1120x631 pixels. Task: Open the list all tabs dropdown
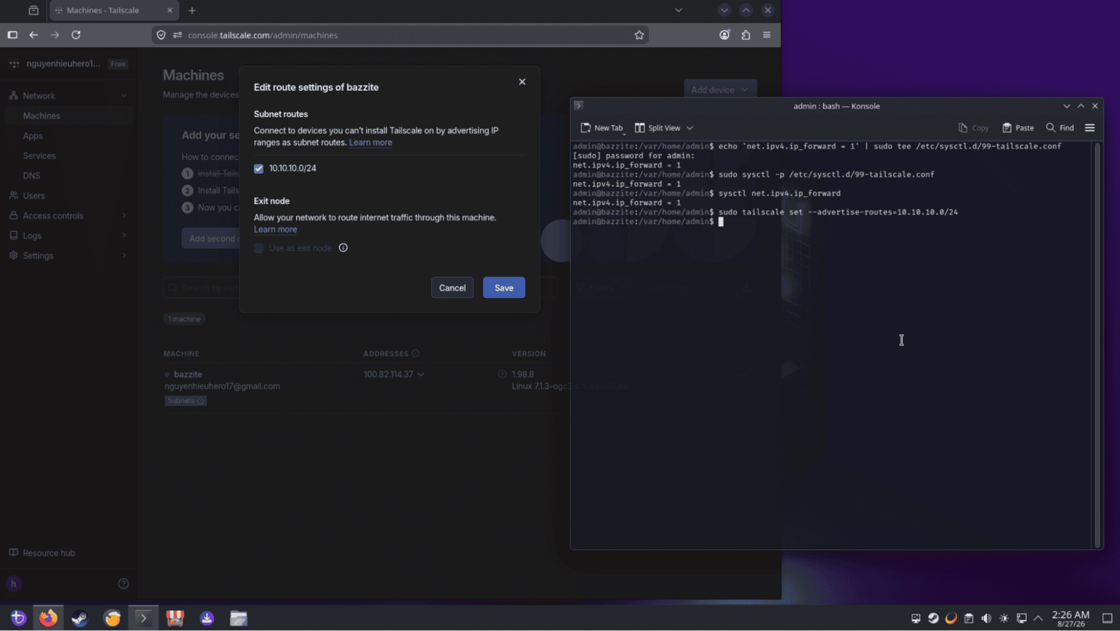pos(678,10)
